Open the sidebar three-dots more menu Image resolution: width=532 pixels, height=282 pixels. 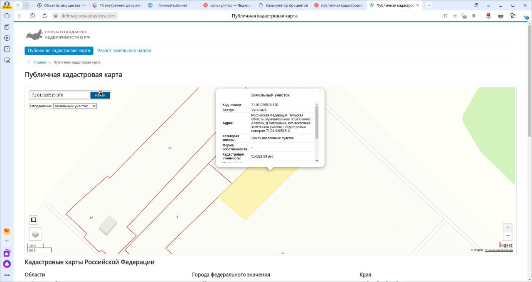[7, 275]
